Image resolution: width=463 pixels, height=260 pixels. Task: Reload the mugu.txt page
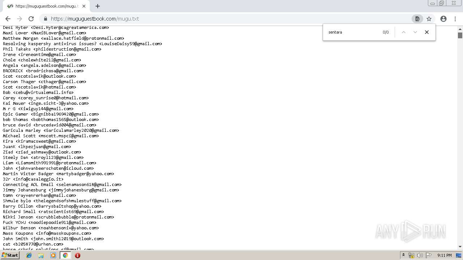pos(31,19)
